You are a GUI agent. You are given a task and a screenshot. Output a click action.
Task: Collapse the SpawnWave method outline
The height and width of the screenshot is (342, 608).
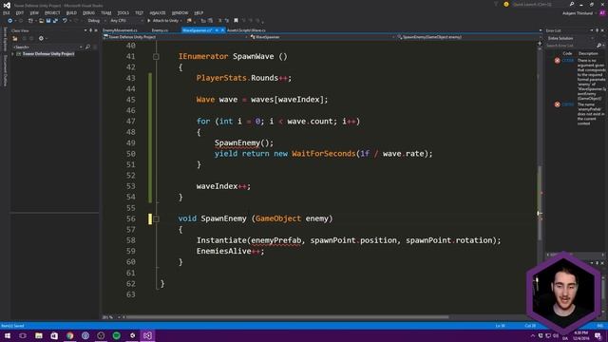[x=156, y=57]
